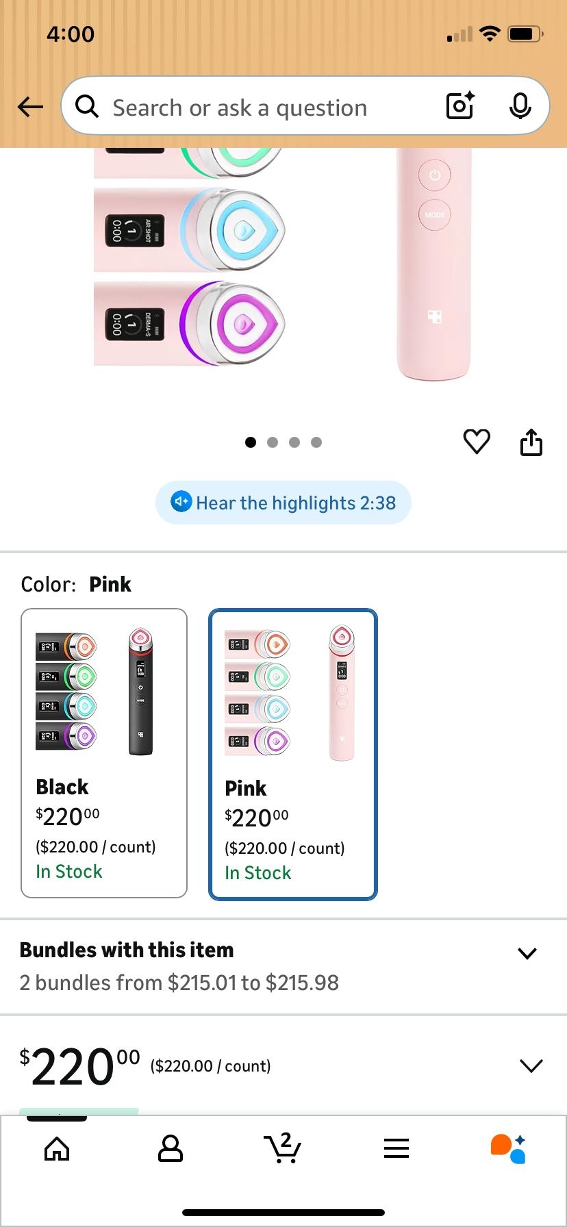
Task: Expand the price details chevron
Action: tap(531, 1065)
